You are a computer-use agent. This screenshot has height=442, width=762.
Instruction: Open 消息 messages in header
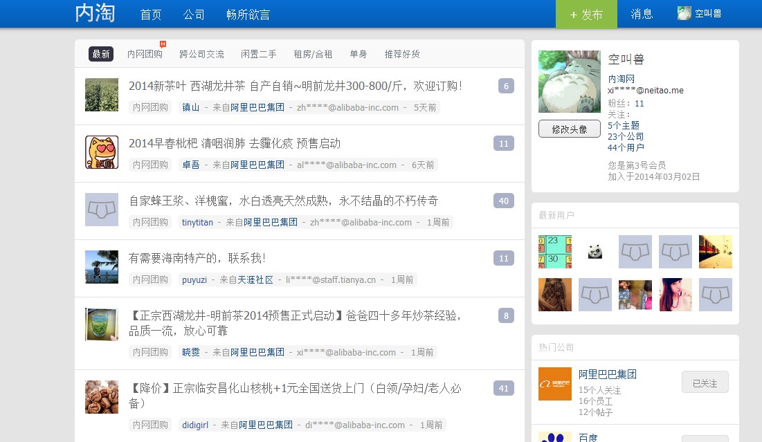pos(642,14)
